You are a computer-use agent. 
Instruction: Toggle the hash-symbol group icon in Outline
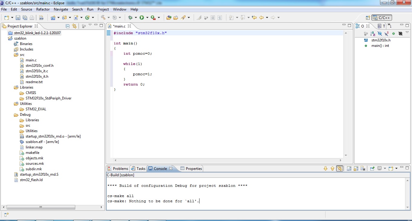pos(401,34)
